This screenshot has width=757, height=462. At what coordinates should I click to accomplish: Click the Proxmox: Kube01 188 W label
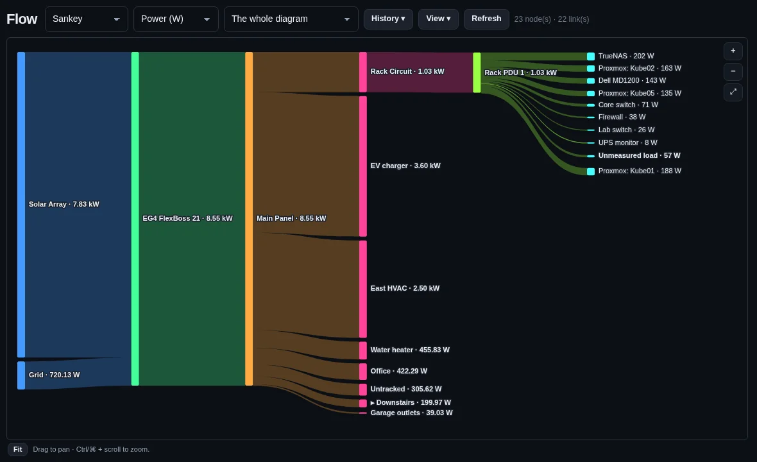[640, 171]
